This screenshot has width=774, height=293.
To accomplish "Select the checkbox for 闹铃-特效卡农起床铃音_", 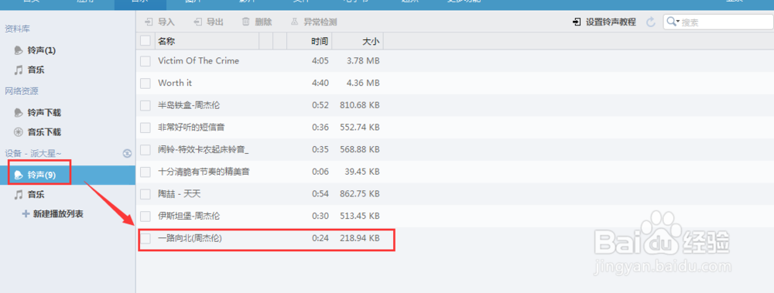I will point(146,150).
